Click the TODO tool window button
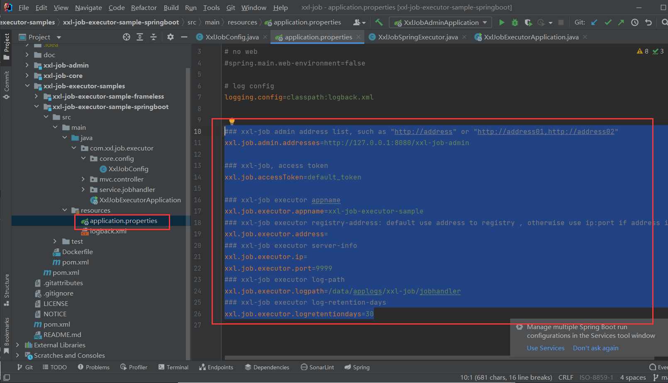 pos(54,367)
